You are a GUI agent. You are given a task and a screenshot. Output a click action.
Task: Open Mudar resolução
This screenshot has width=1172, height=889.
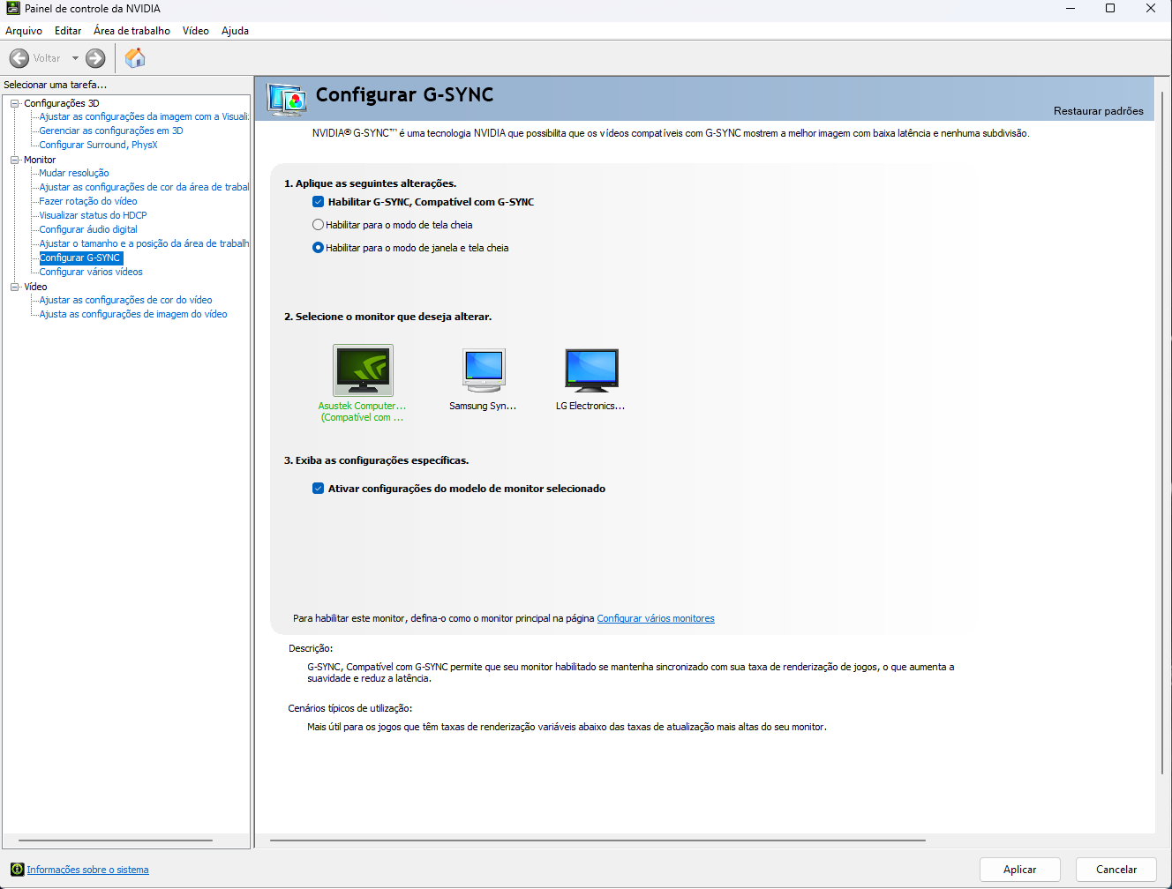[x=74, y=173]
